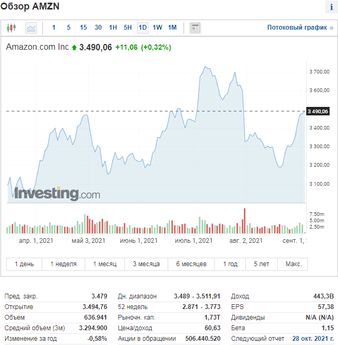Switch to candlestick chart type
The width and height of the screenshot is (338, 345).
coord(12,28)
